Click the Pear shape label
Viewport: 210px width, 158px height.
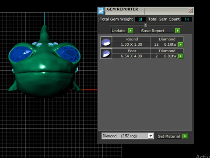tap(132, 51)
